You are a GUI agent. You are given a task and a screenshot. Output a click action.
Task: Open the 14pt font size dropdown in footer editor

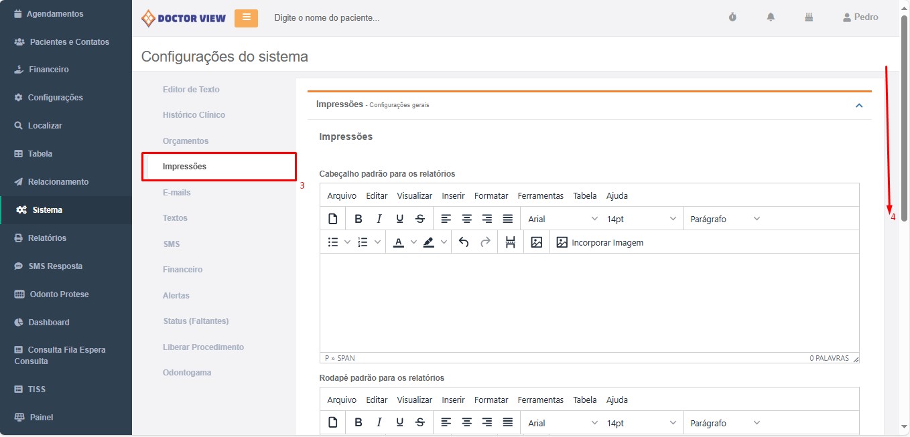pyautogui.click(x=641, y=423)
